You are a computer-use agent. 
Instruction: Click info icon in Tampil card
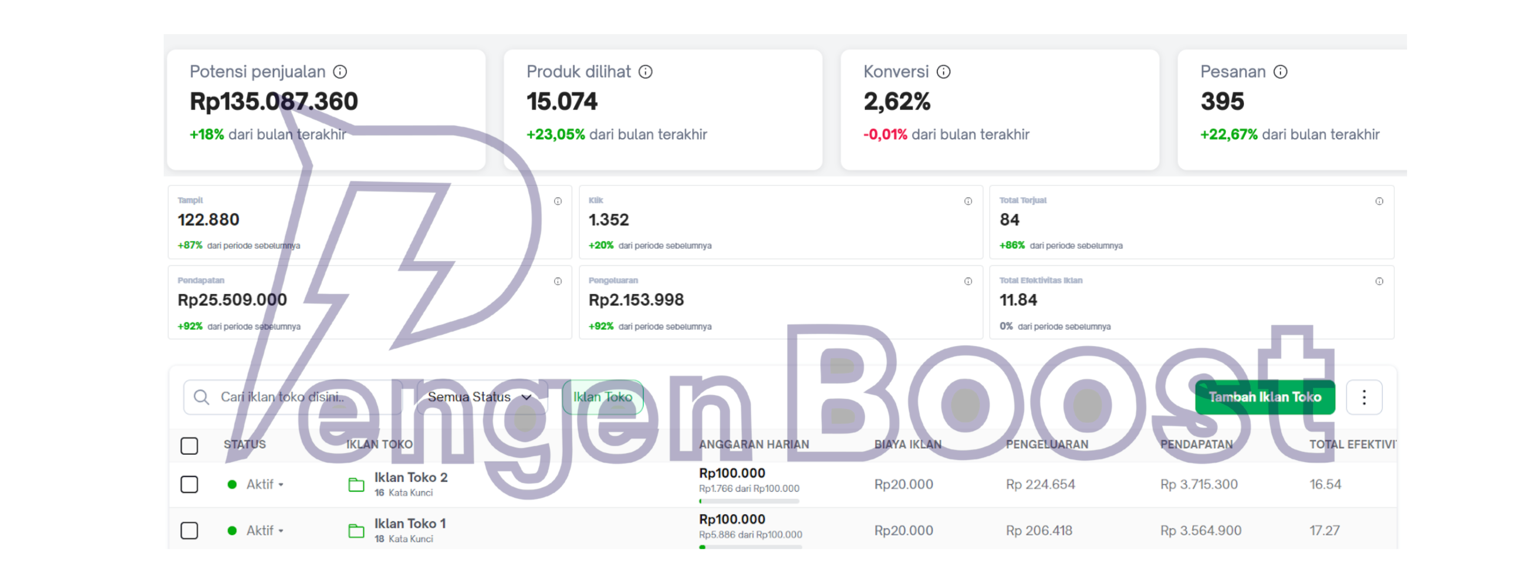coord(558,201)
